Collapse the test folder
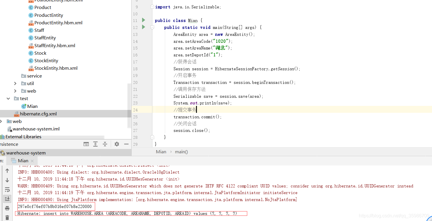The height and width of the screenshot is (221, 432). (x=8, y=99)
